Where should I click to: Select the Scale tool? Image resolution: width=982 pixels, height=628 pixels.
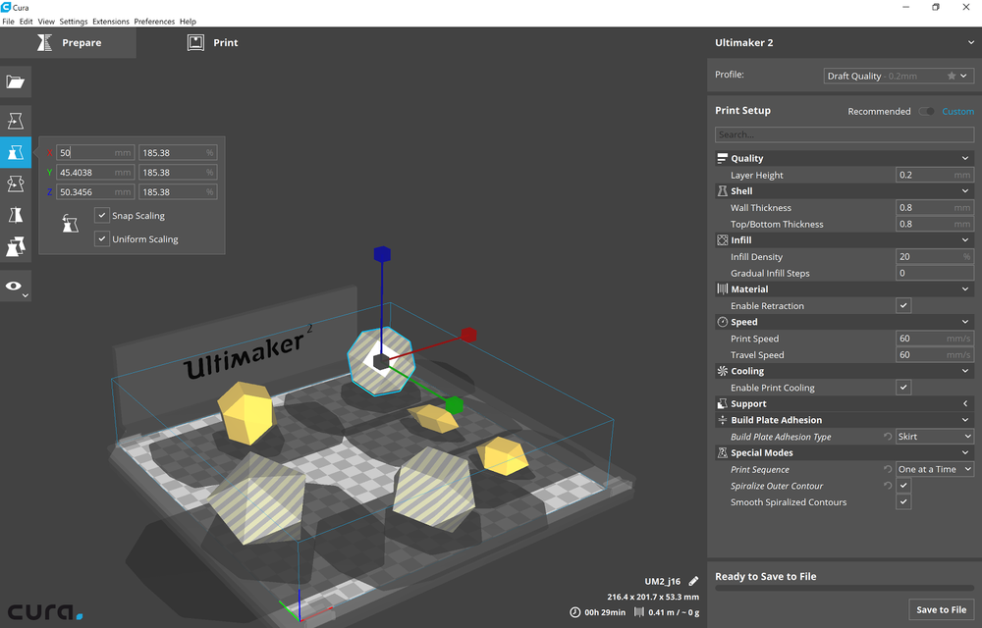tap(15, 152)
